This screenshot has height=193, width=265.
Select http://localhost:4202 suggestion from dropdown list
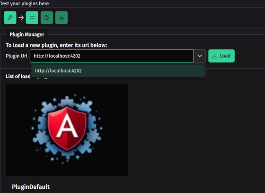coord(118,71)
